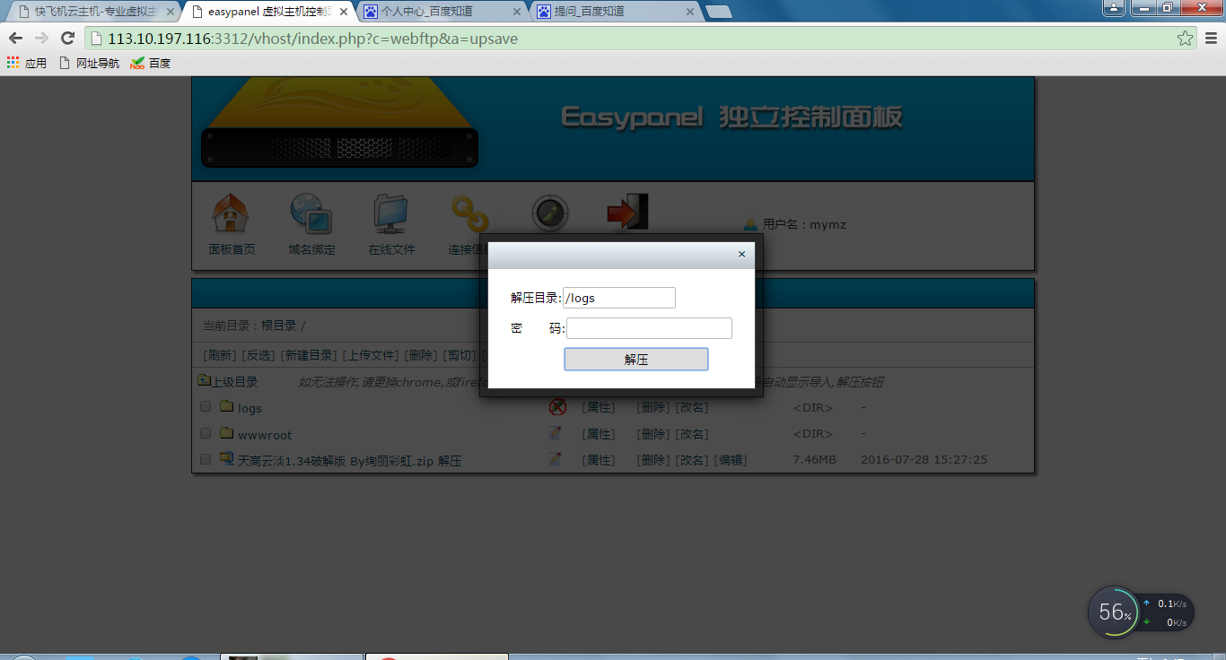The image size is (1226, 660).
Task: Check the zip file row checkbox
Action: pos(206,459)
